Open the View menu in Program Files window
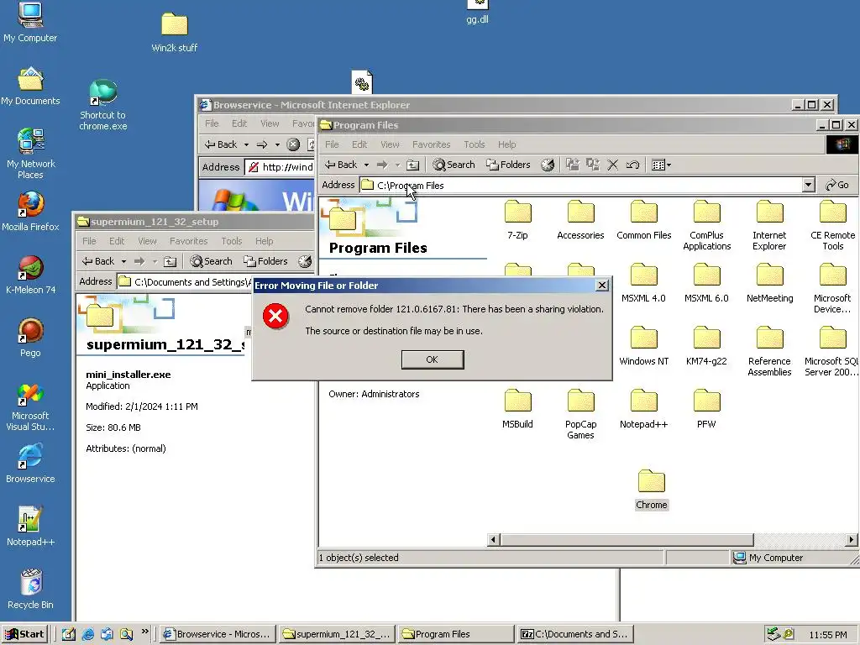The height and width of the screenshot is (645, 860). tap(390, 144)
